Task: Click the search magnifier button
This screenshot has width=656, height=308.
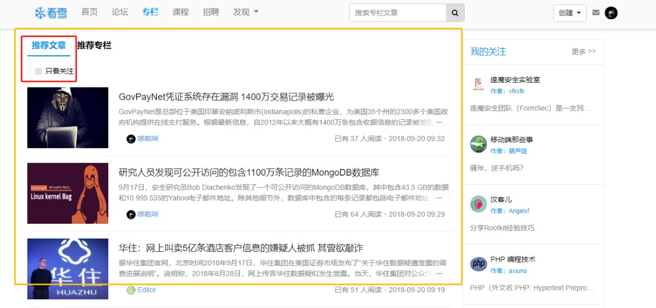Action: [x=455, y=13]
